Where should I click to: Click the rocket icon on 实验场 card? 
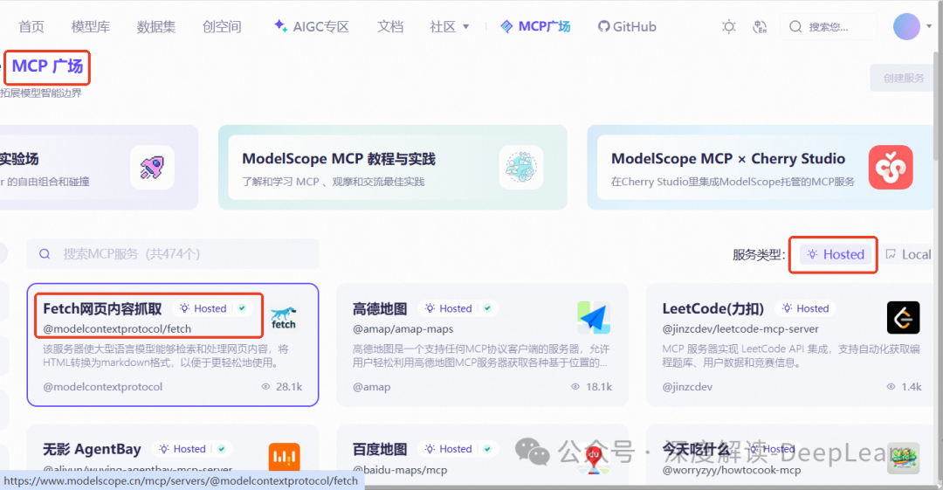152,168
